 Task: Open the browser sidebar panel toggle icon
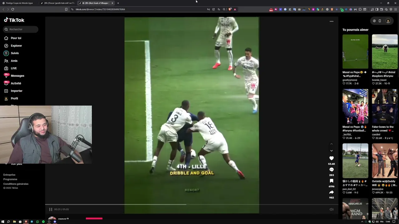click(377, 9)
